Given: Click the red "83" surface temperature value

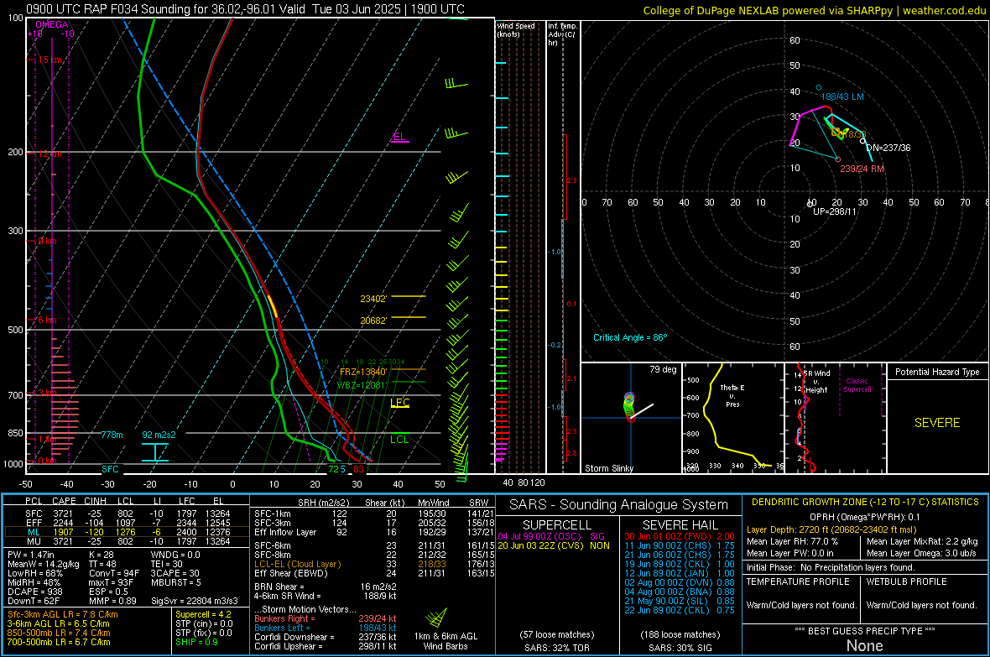Looking at the screenshot, I should click(x=358, y=469).
